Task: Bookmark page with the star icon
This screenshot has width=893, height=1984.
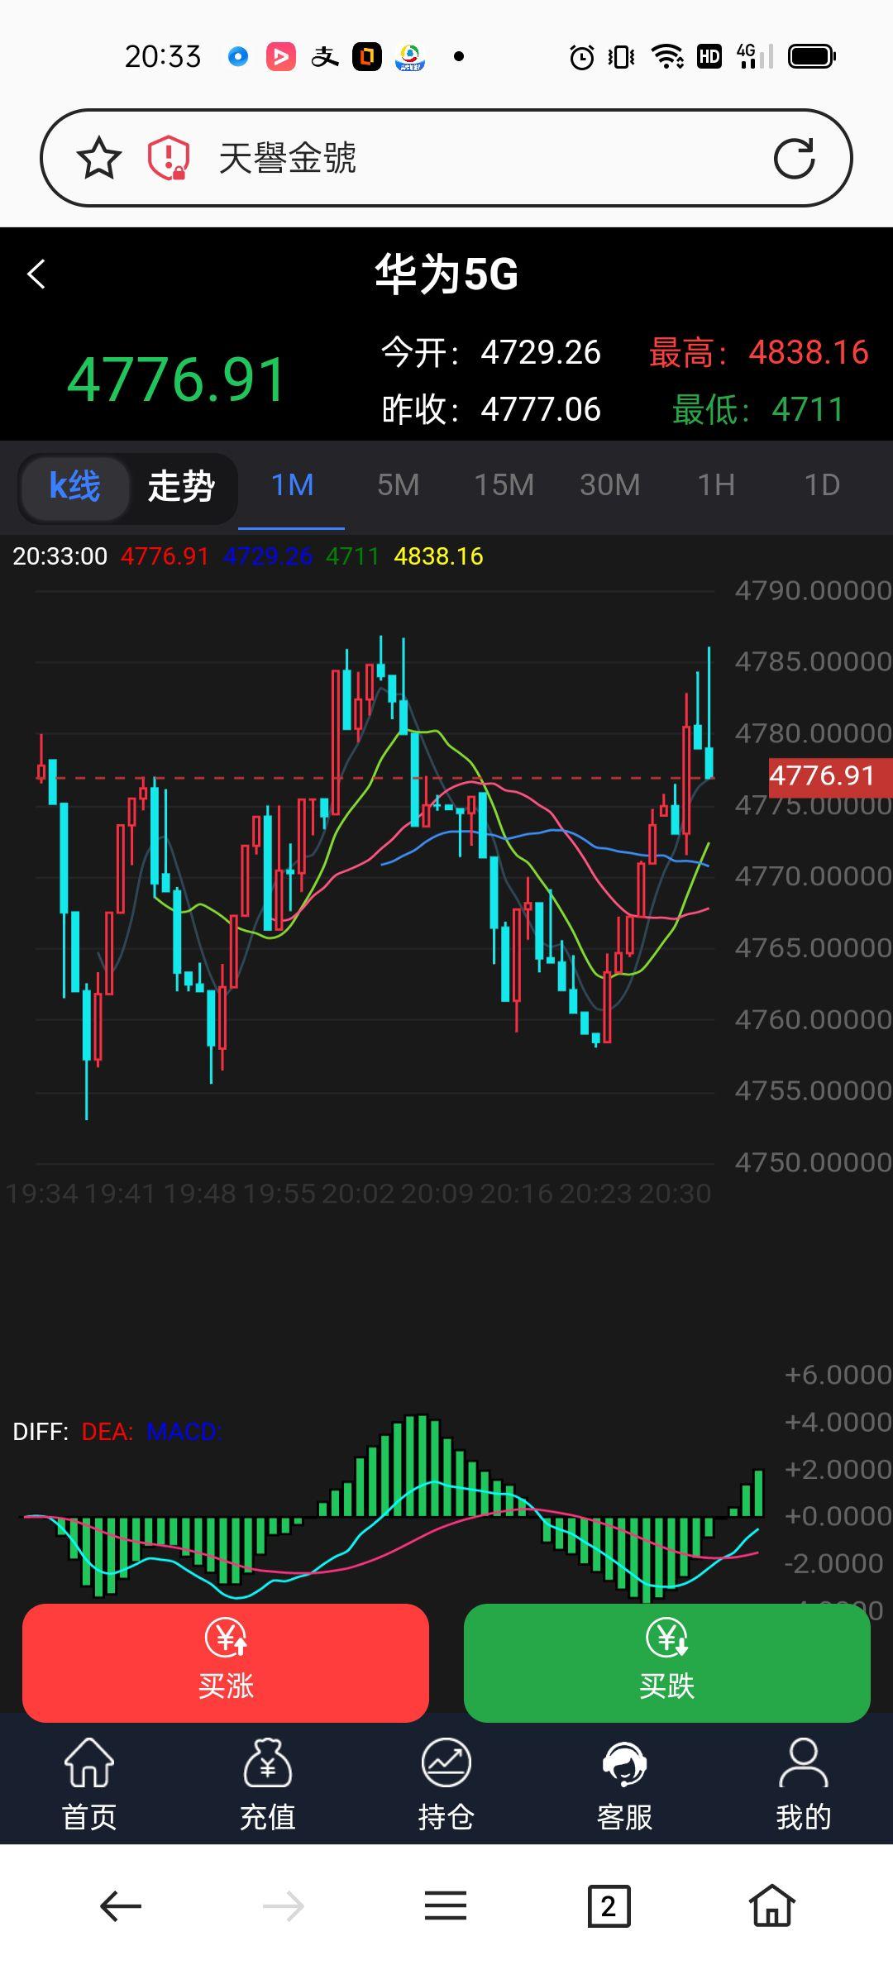Action: (x=99, y=158)
